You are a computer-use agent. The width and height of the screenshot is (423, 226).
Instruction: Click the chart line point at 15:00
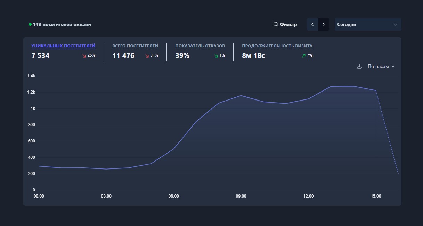pyautogui.click(x=376, y=90)
